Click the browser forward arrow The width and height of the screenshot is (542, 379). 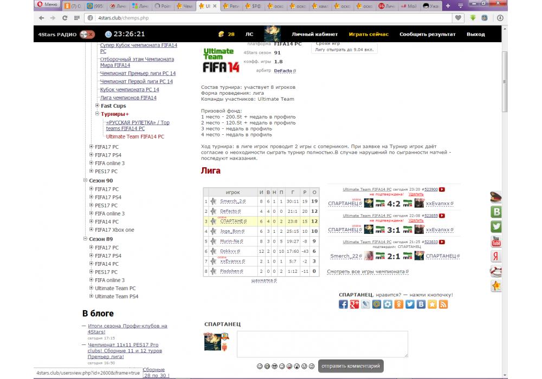(x=53, y=18)
